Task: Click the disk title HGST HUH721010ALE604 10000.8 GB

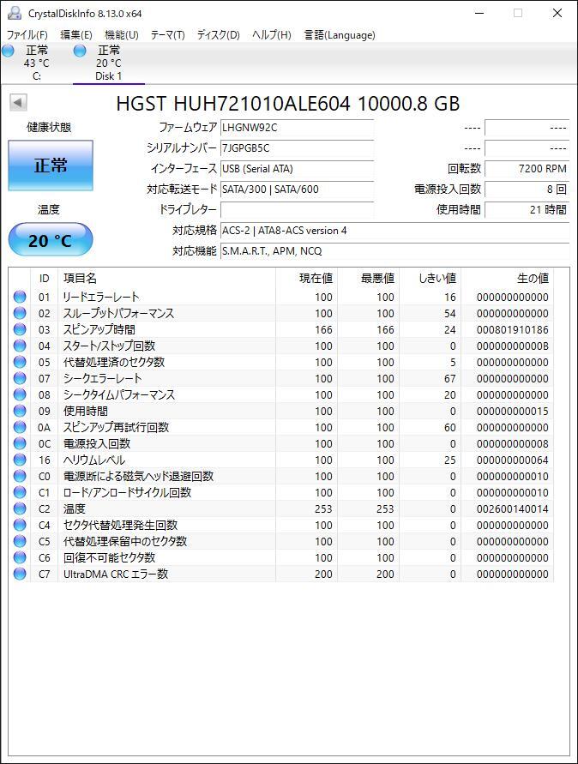Action: click(287, 103)
